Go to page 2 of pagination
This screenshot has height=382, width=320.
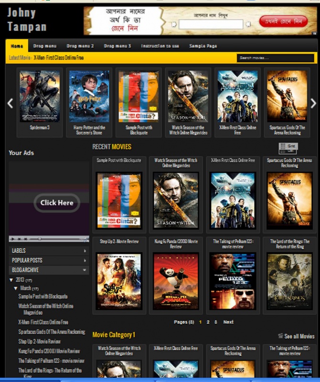(x=208, y=322)
